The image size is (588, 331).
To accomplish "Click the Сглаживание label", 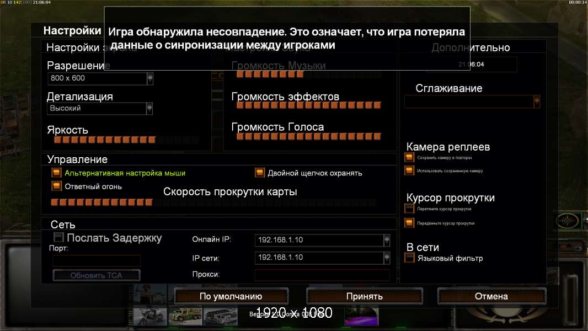I will click(x=449, y=88).
